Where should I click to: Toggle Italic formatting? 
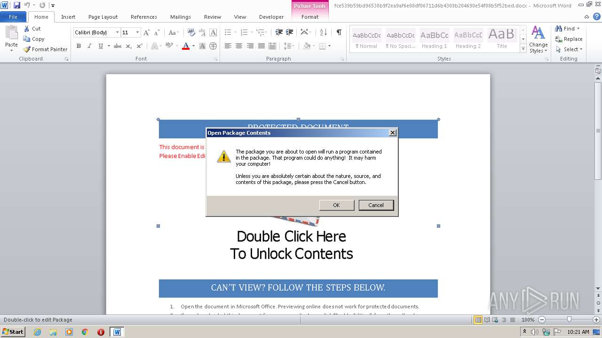click(89, 46)
